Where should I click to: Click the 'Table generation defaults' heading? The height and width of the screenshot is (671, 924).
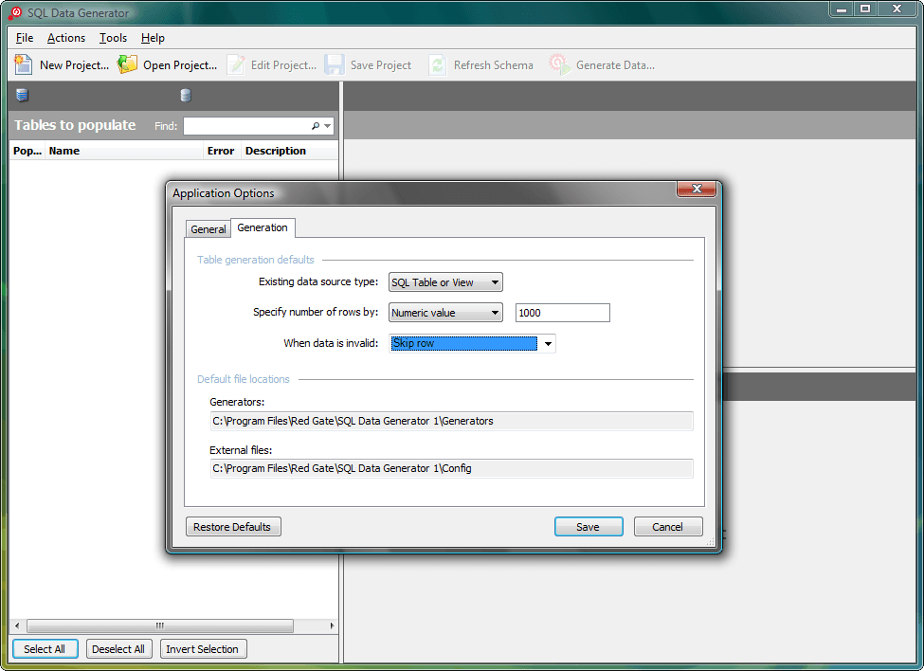(x=255, y=260)
